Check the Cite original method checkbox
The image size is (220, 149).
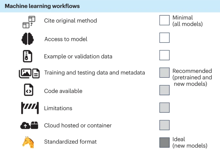(x=164, y=21)
